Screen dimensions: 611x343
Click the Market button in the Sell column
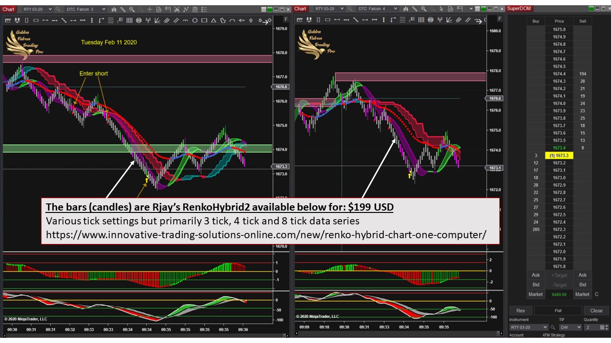pyautogui.click(x=582, y=294)
